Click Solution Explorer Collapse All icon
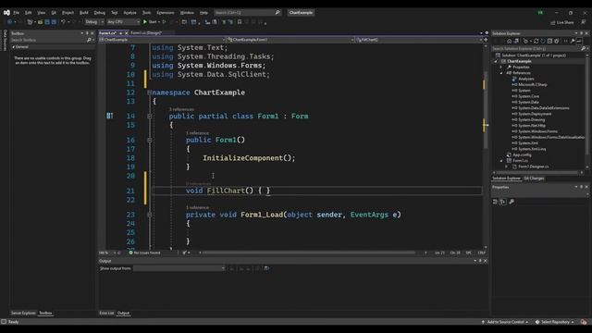Viewport: 592px width, 333px height. click(549, 41)
